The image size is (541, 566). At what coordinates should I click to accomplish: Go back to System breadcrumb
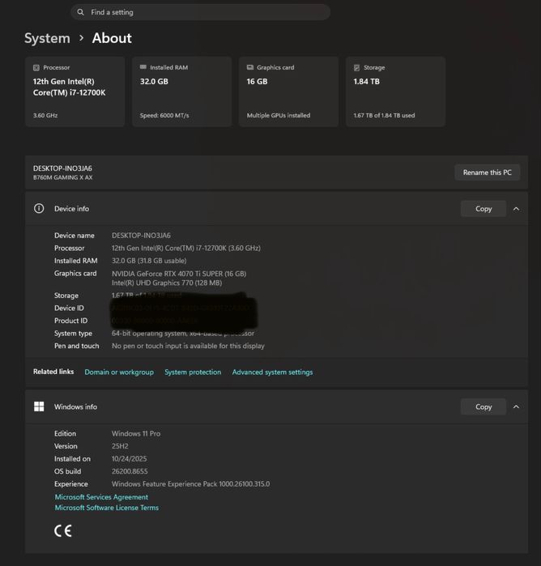47,38
